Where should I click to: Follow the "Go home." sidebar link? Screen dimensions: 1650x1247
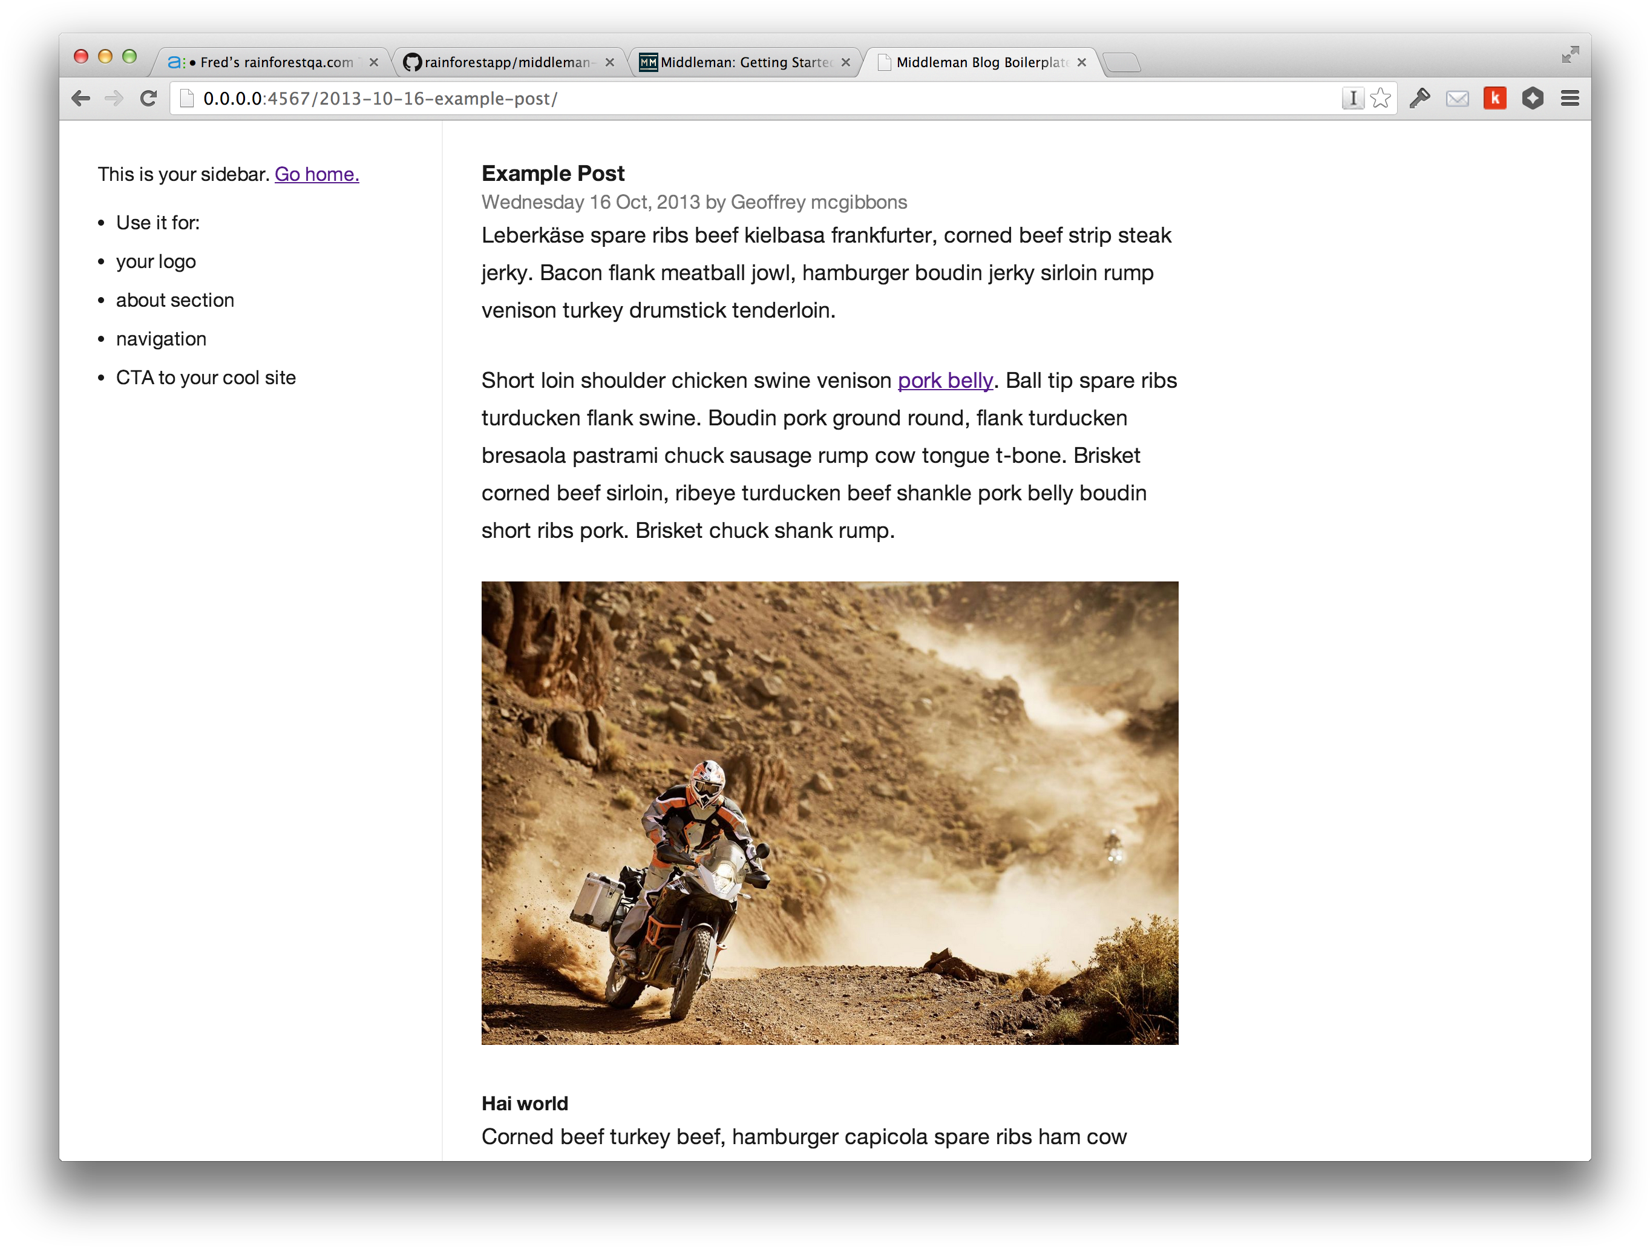[316, 174]
